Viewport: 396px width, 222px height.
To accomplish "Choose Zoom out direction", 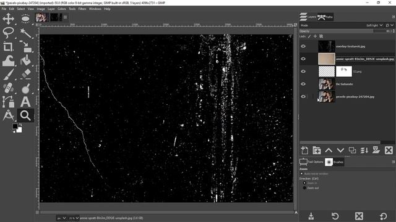I will pyautogui.click(x=304, y=187).
